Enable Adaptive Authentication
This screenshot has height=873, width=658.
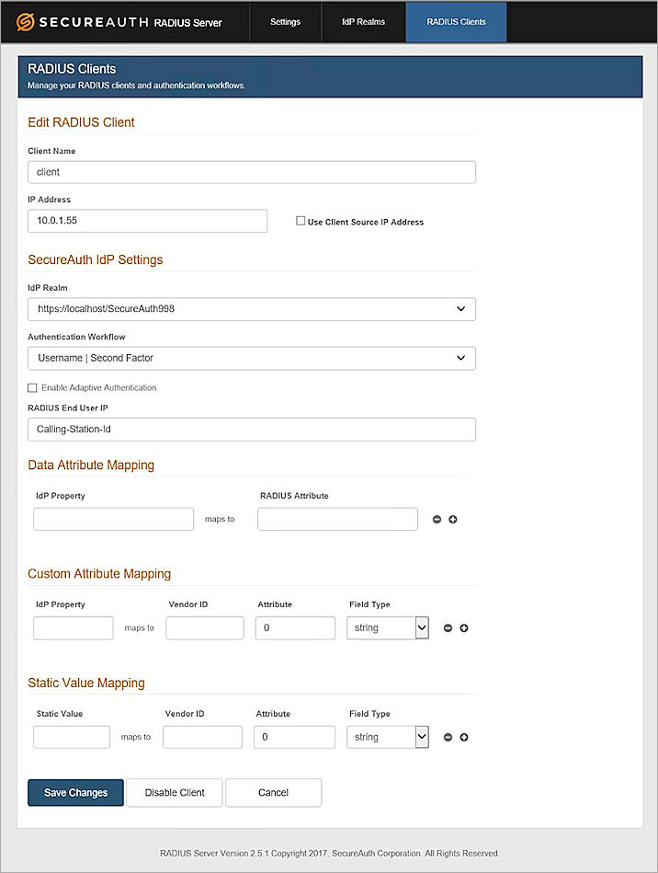(31, 387)
